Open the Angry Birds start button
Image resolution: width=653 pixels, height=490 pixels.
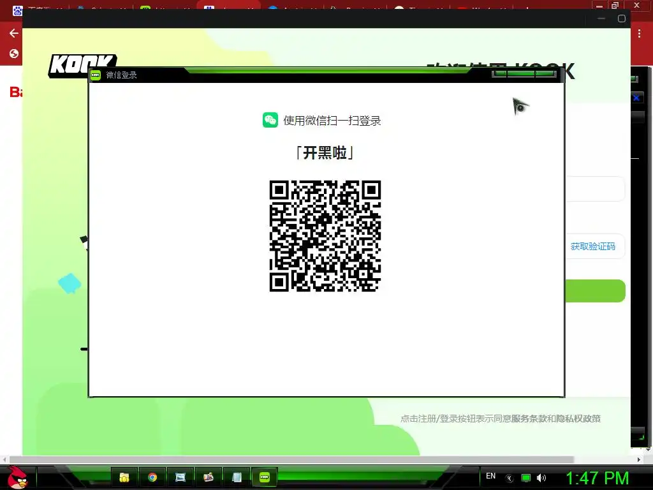click(17, 477)
